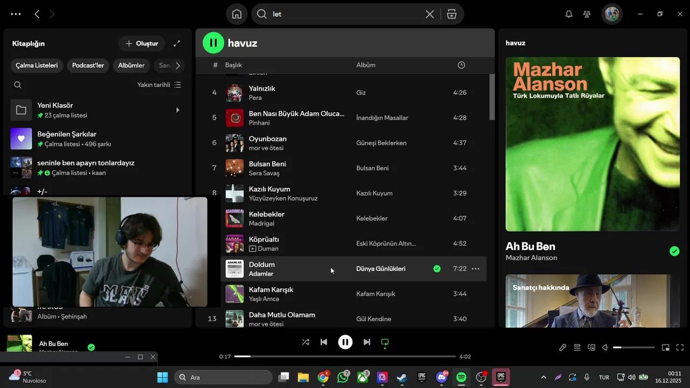Skip to the previous track
690x388 pixels.
[323, 342]
